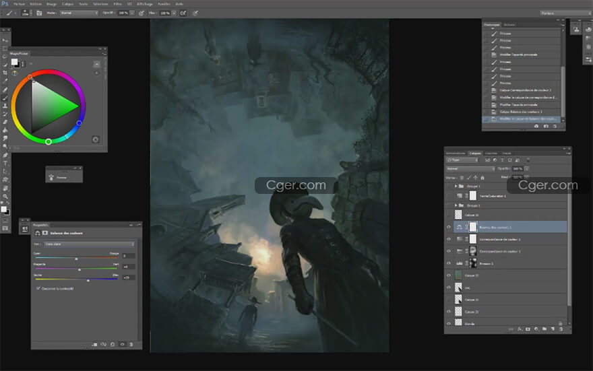Click the Magenta-Vert value field

(129, 267)
